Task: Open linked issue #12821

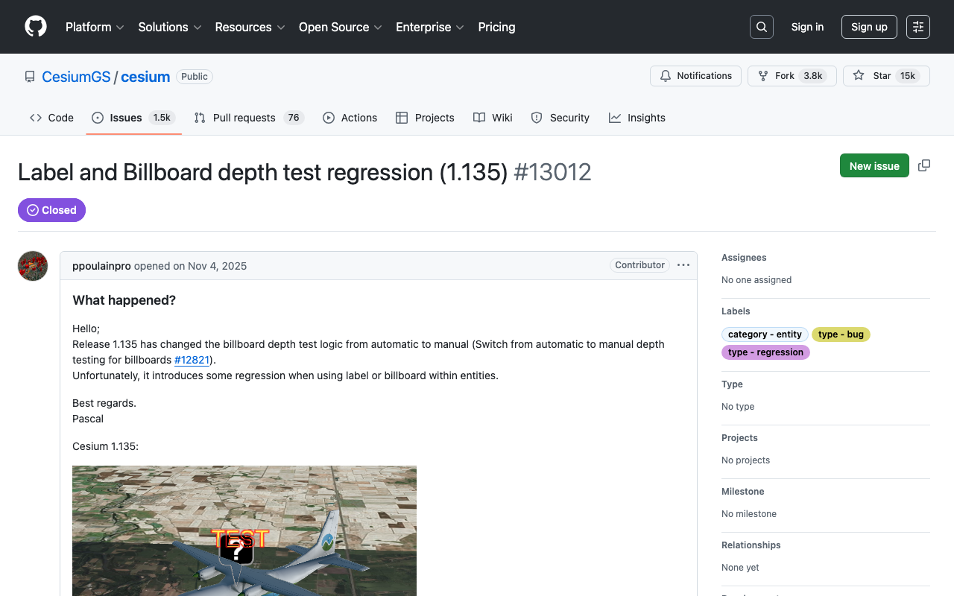Action: click(192, 360)
